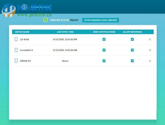Toggle Allow Browsing for DROID 511

[x=132, y=61]
